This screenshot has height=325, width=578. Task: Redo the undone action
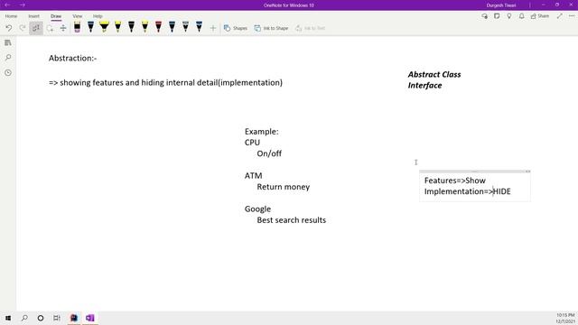coord(22,28)
